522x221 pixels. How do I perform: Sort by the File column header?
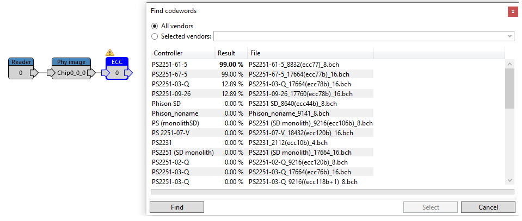(311, 53)
